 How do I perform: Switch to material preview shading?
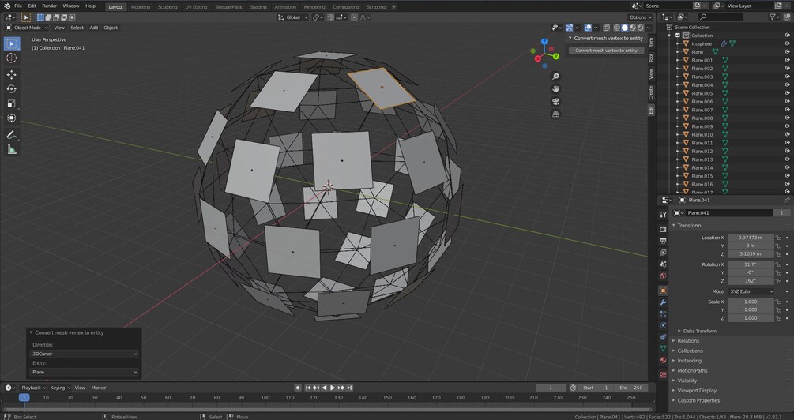coord(633,28)
